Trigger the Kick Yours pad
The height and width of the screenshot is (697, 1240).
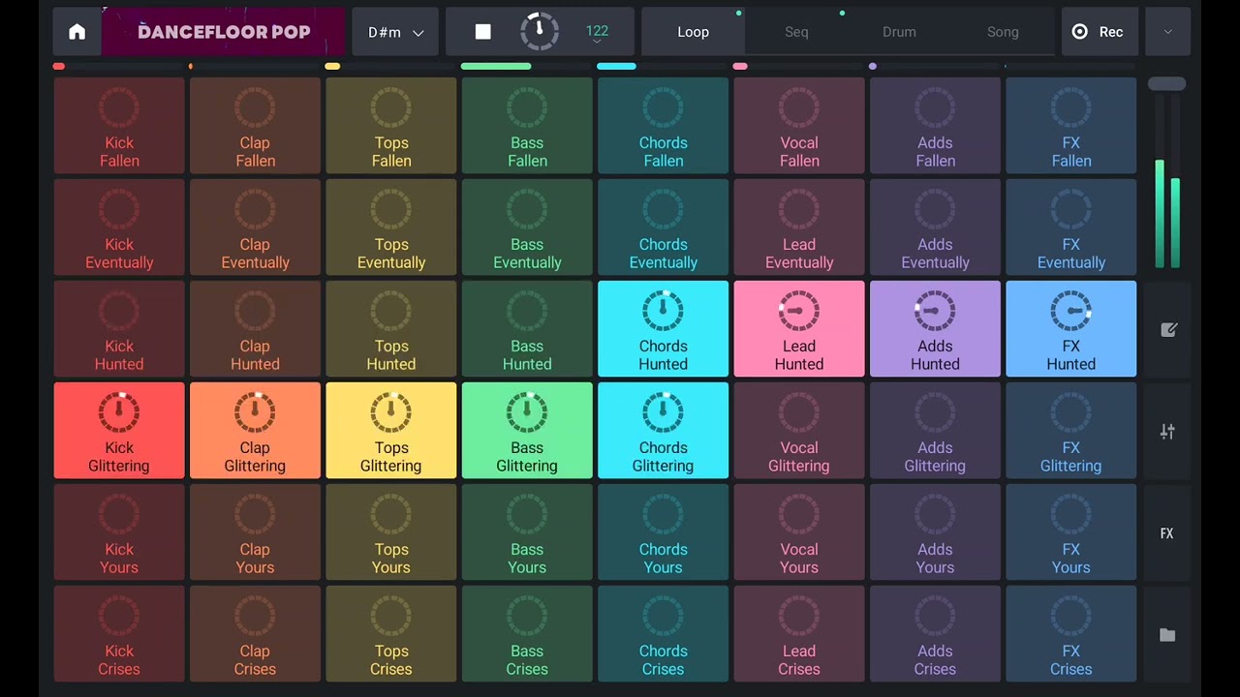[119, 532]
